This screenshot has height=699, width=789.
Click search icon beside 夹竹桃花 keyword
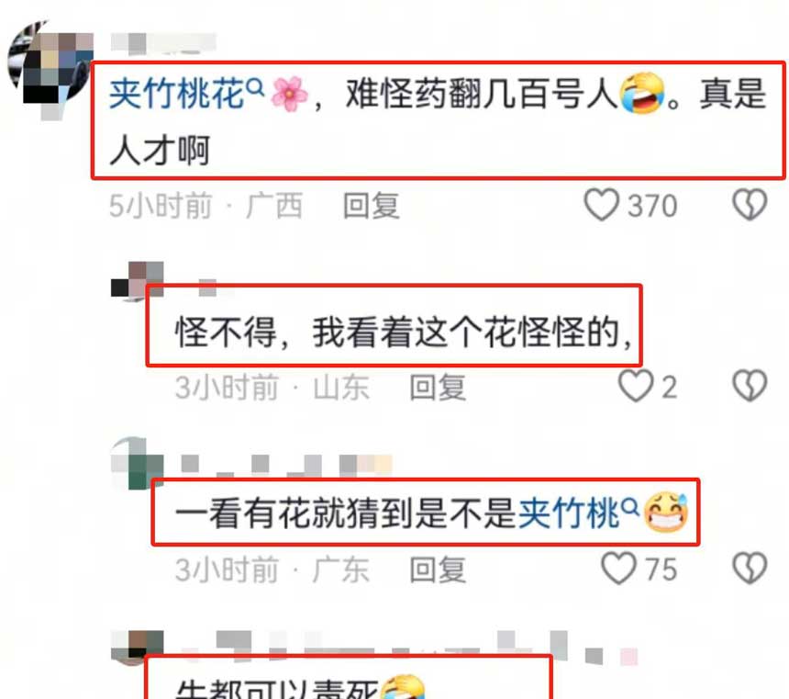coord(256,87)
